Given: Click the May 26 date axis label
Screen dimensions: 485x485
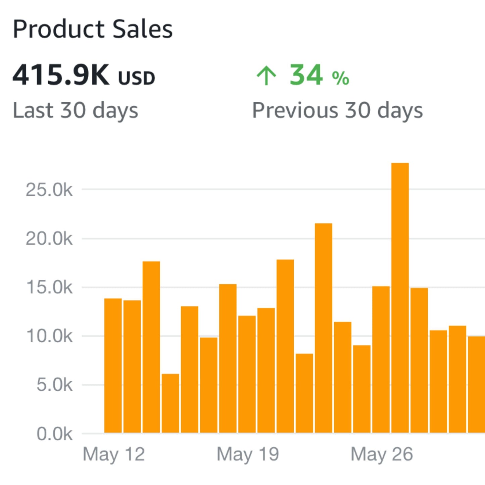Looking at the screenshot, I should coord(382,454).
